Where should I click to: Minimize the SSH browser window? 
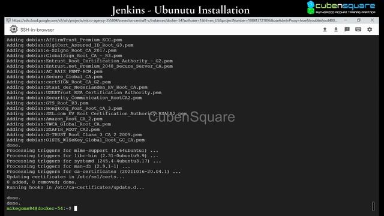pos(346,20)
